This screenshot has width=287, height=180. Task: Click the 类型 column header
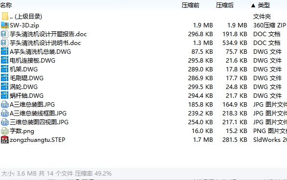click(x=264, y=5)
